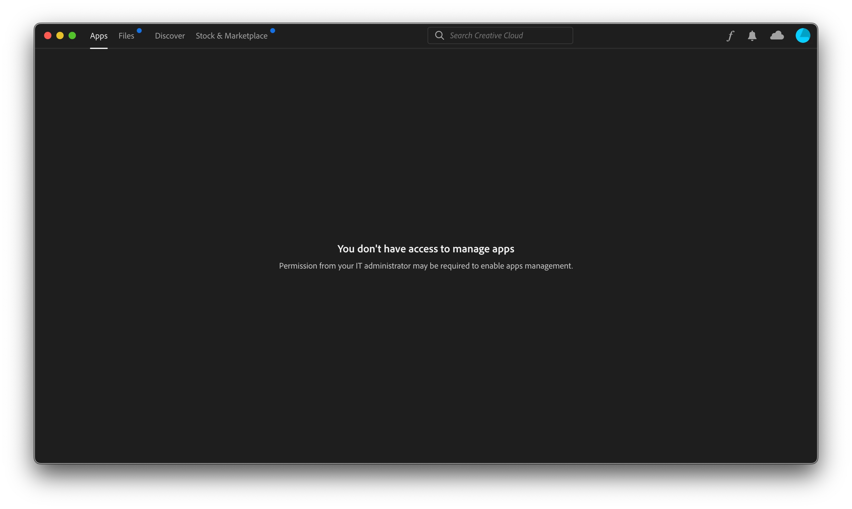Viewport: 852px width, 509px height.
Task: Select the Apps tab
Action: (99, 36)
